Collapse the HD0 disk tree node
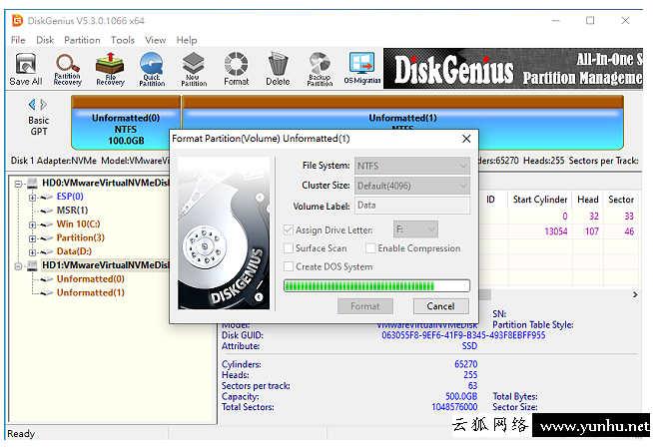The height and width of the screenshot is (448, 653). tap(18, 184)
